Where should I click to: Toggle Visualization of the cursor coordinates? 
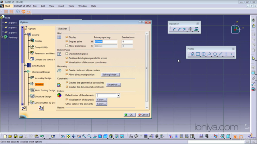click(x=67, y=62)
